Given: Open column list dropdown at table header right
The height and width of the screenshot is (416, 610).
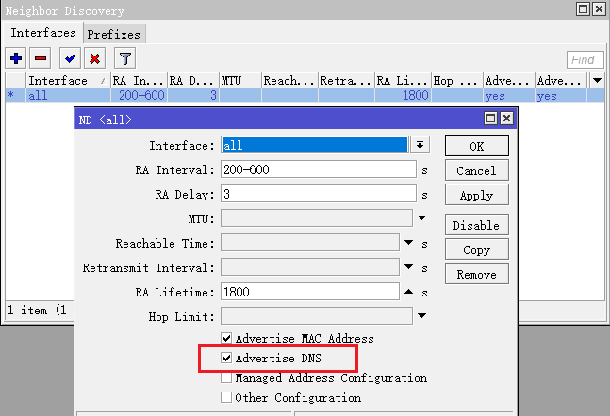Looking at the screenshot, I should (596, 81).
